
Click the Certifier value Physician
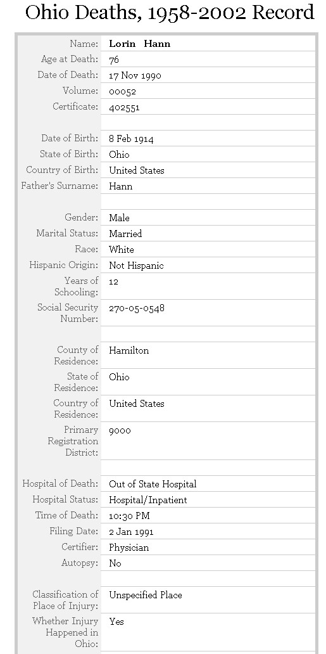(129, 548)
